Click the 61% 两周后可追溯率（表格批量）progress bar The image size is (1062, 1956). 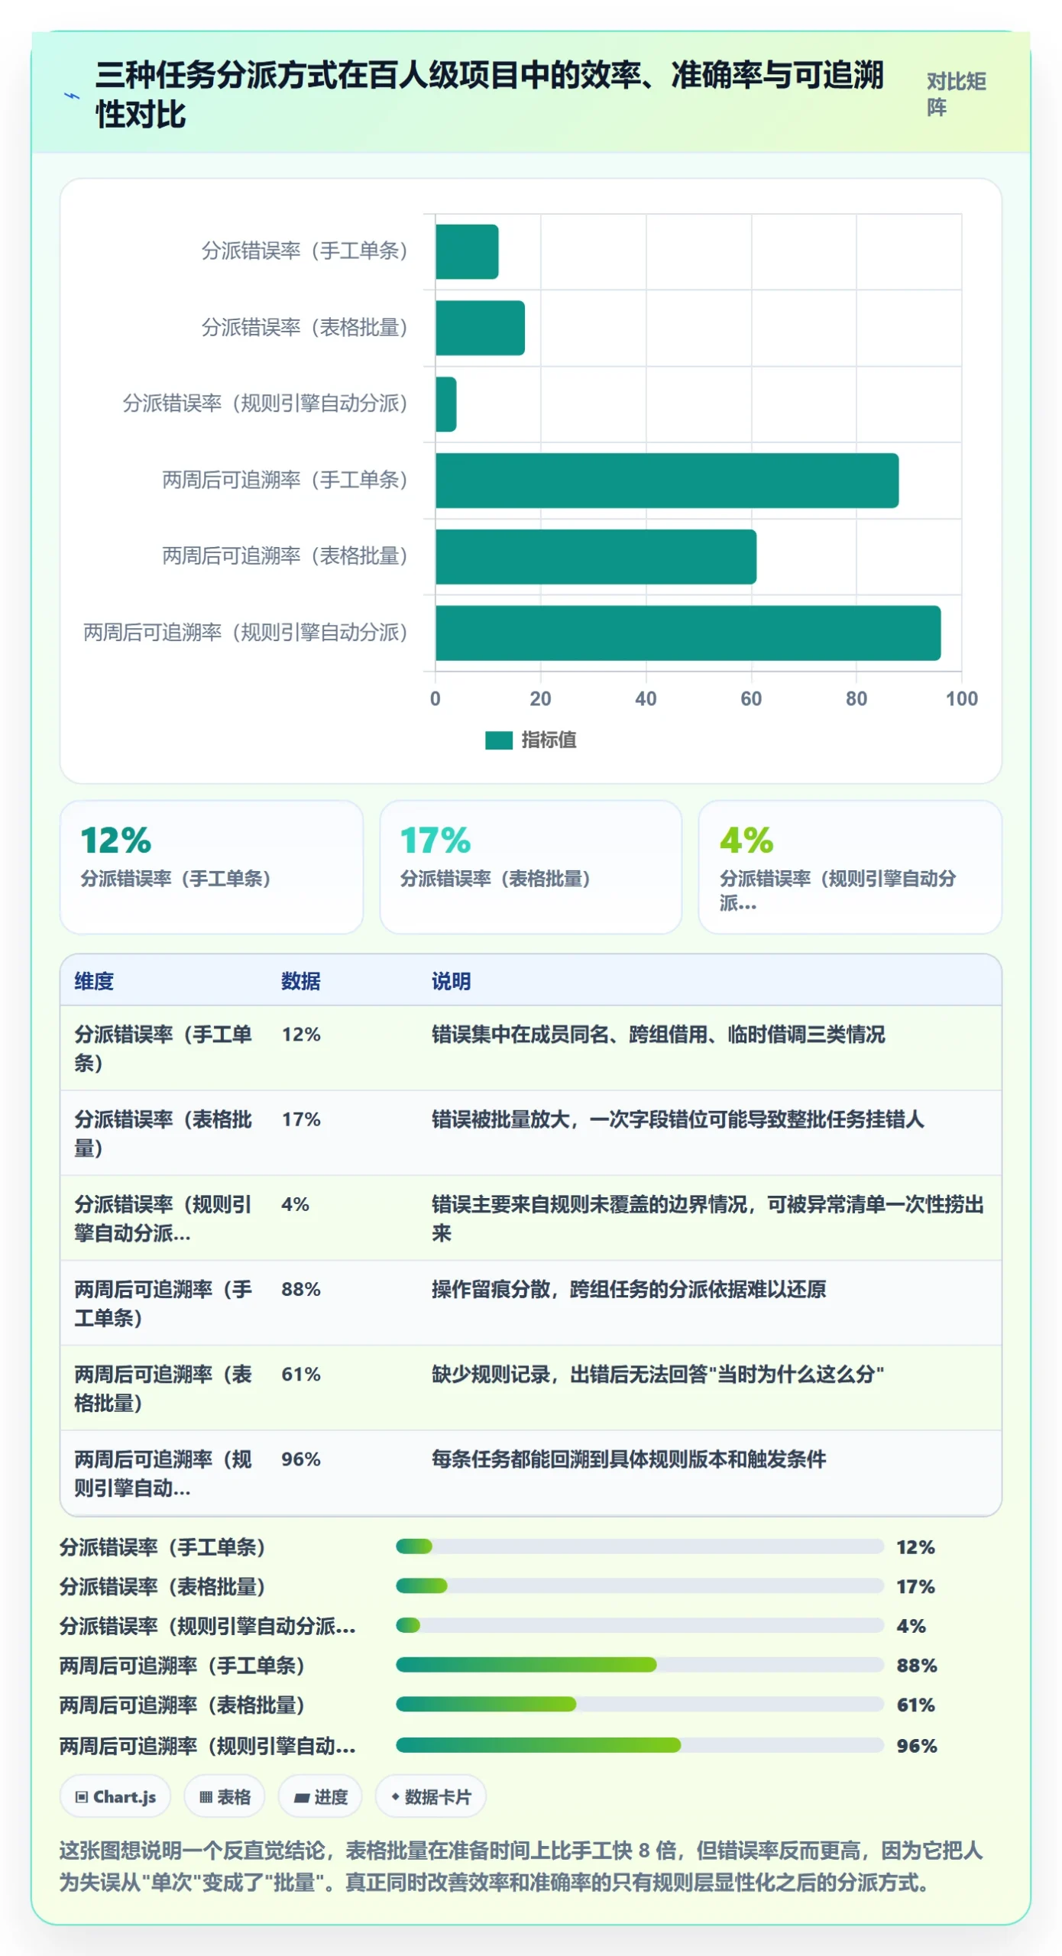point(639,1704)
